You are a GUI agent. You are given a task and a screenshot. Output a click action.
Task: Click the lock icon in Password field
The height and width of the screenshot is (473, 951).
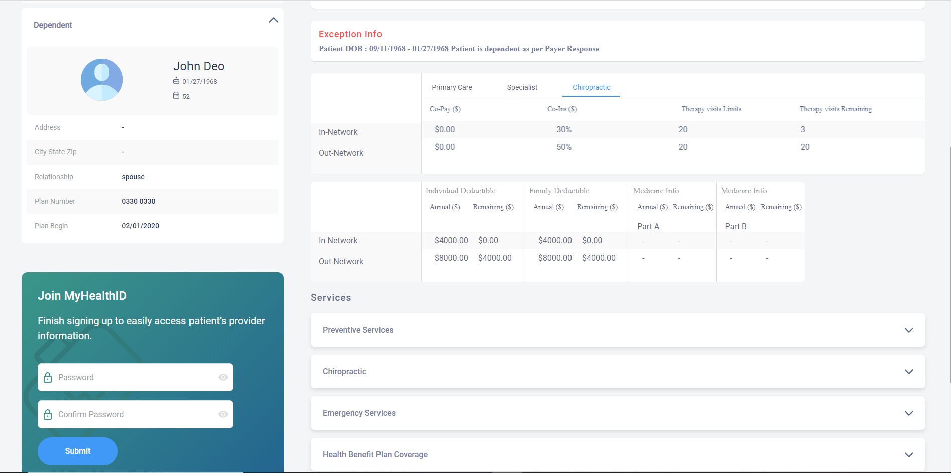(x=48, y=377)
